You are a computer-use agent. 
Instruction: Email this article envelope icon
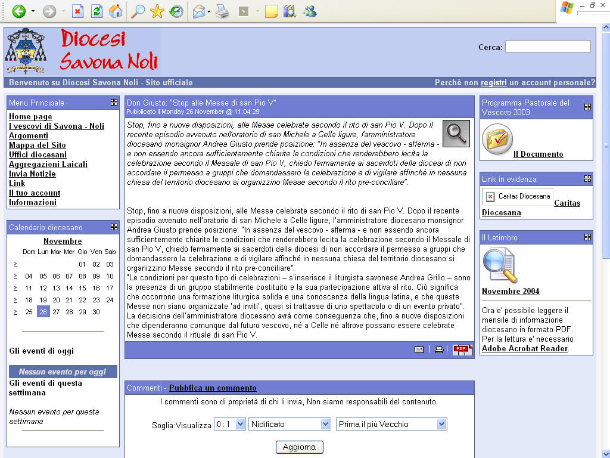coord(419,349)
